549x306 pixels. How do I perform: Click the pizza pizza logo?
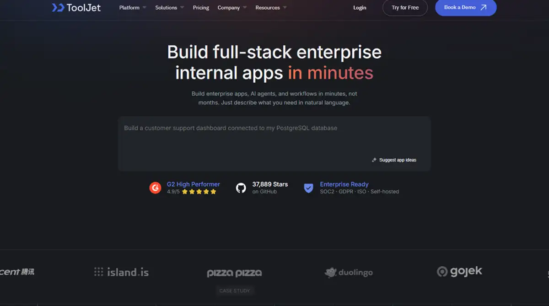coord(234,273)
